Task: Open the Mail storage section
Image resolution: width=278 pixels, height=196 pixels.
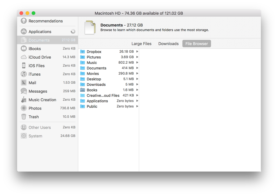Action: pos(32,83)
